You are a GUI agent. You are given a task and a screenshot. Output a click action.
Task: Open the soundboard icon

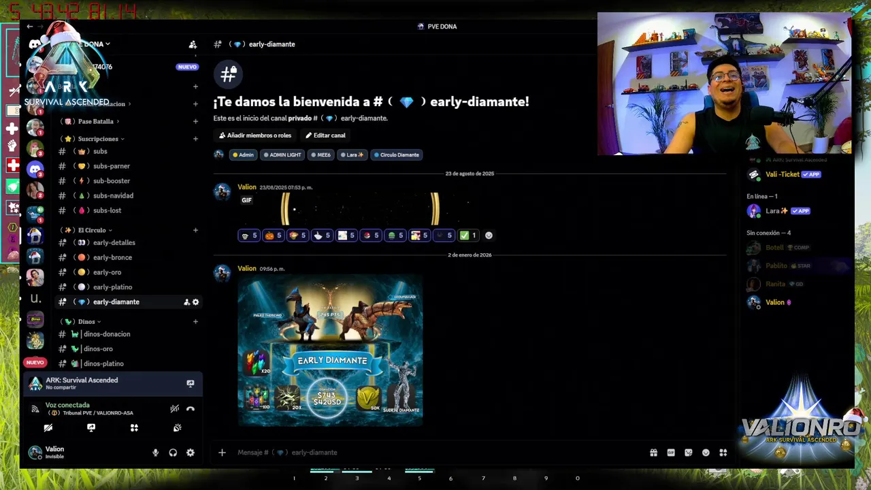click(177, 428)
